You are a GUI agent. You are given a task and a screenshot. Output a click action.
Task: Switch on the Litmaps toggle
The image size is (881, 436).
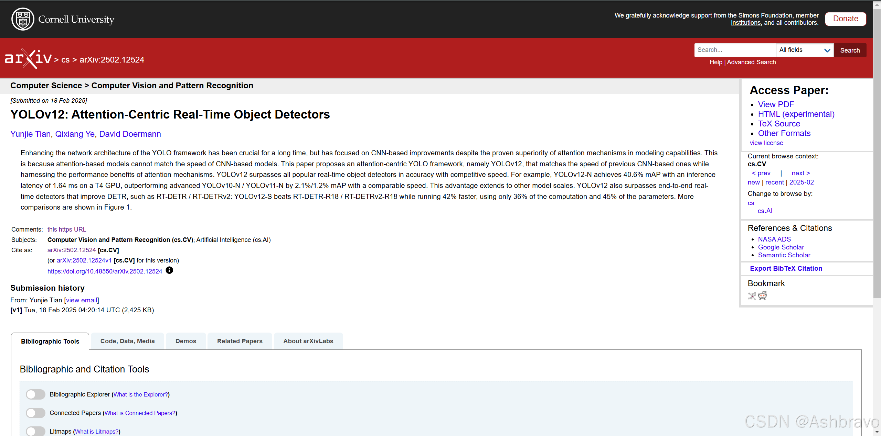point(36,431)
